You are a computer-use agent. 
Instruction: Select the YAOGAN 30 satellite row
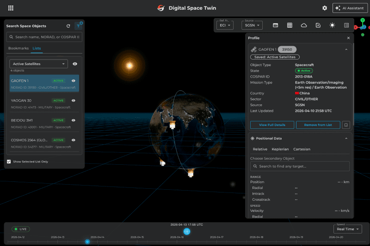coord(44,103)
